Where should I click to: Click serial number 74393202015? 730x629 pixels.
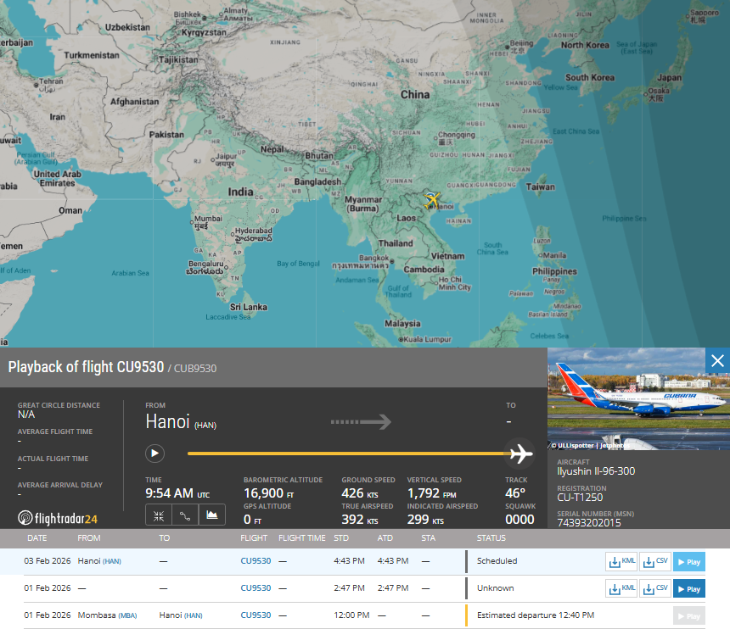coord(589,523)
